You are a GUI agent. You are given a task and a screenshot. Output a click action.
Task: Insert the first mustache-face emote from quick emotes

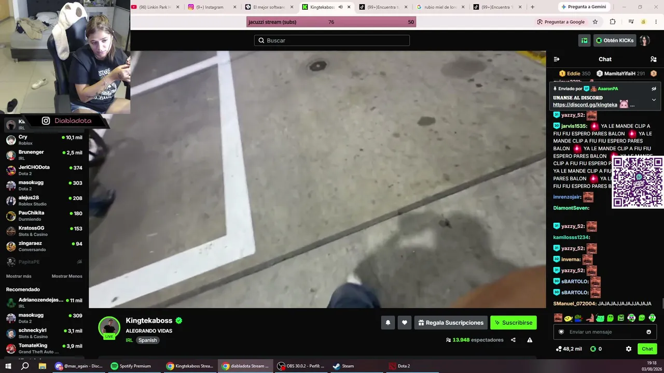point(558,318)
